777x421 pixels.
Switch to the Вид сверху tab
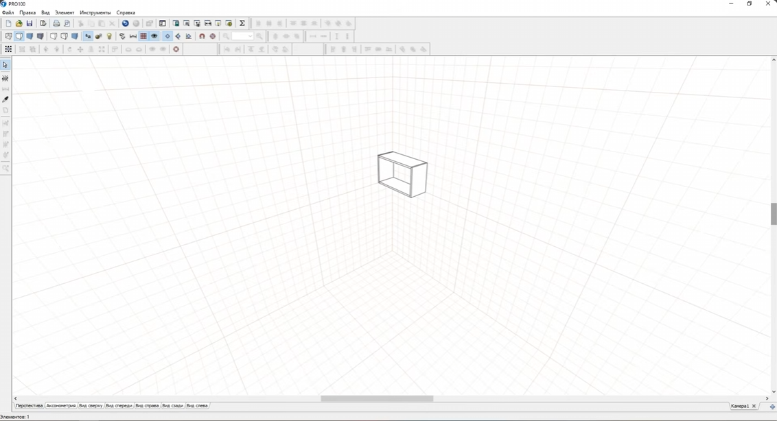(x=91, y=406)
